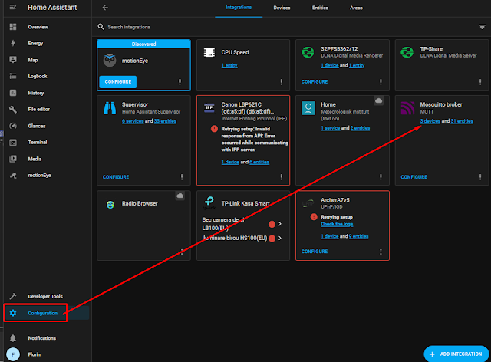Screen dimensions: 491x362
Task: Open File editor wrench icon
Action: pos(13,109)
